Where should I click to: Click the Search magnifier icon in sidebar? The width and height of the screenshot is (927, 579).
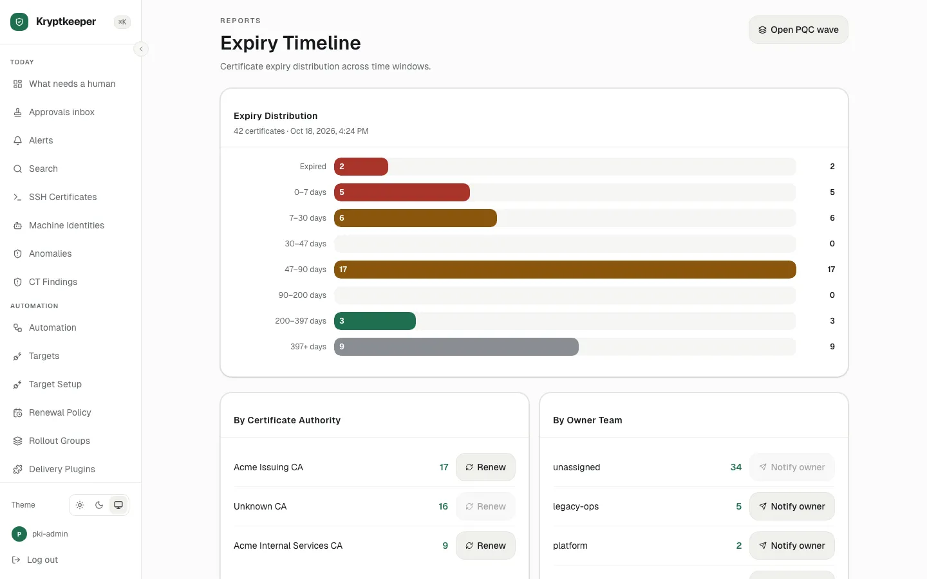(18, 169)
